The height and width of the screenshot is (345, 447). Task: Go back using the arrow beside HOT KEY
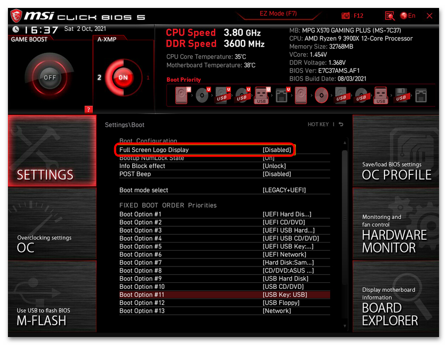click(x=341, y=124)
